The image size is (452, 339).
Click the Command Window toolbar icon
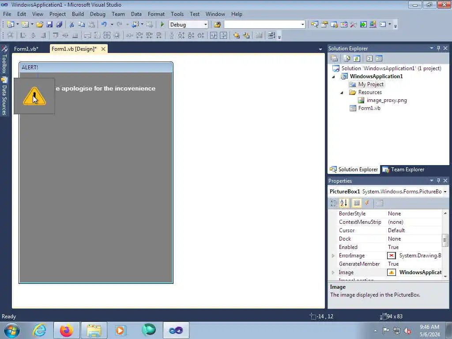click(x=383, y=25)
